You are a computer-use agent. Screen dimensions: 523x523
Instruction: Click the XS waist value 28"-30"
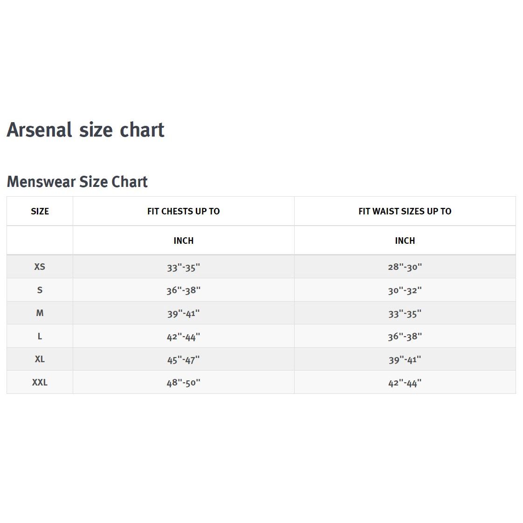point(405,267)
